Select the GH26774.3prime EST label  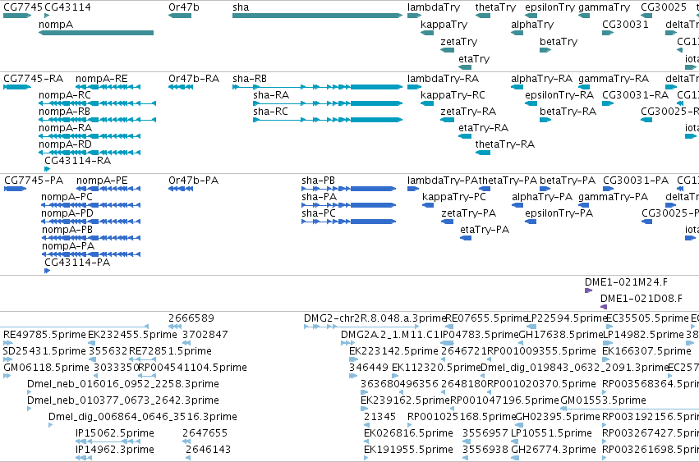(554, 450)
